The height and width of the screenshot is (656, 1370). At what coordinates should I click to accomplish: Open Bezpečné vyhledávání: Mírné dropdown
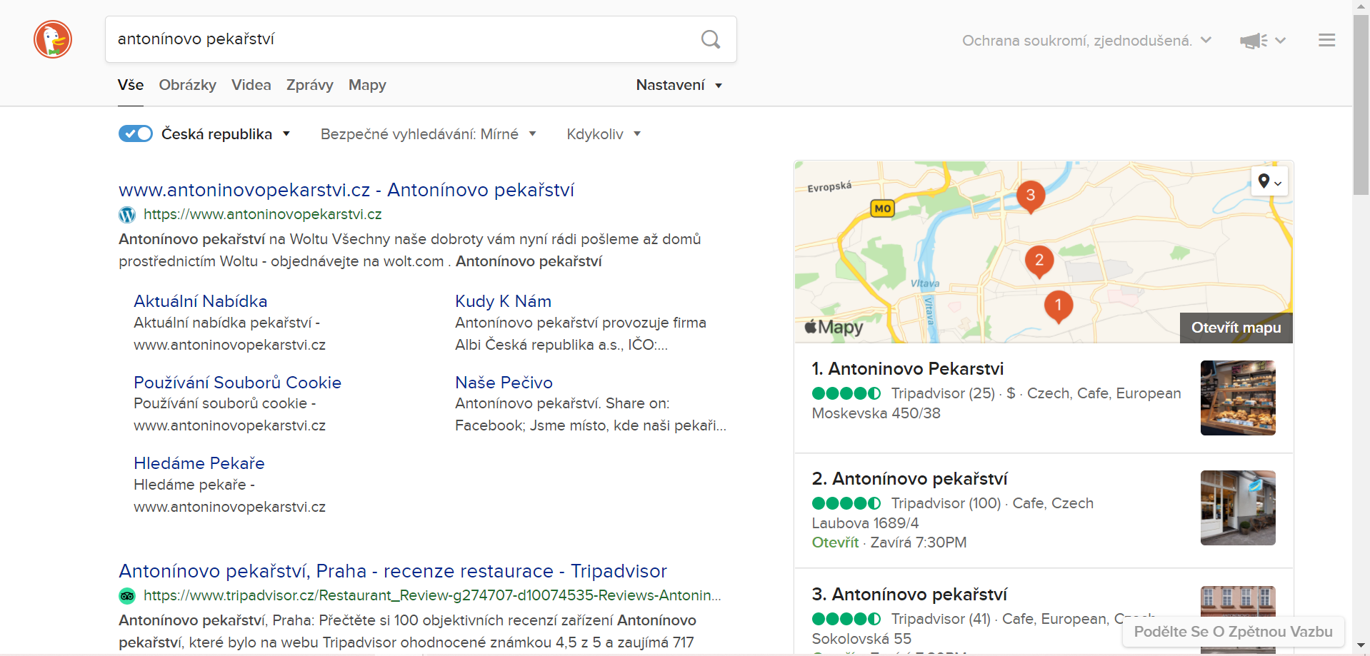[x=428, y=134]
